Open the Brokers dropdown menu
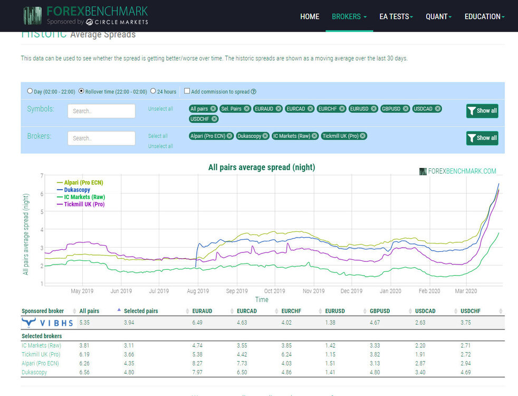The width and height of the screenshot is (518, 396). point(349,16)
